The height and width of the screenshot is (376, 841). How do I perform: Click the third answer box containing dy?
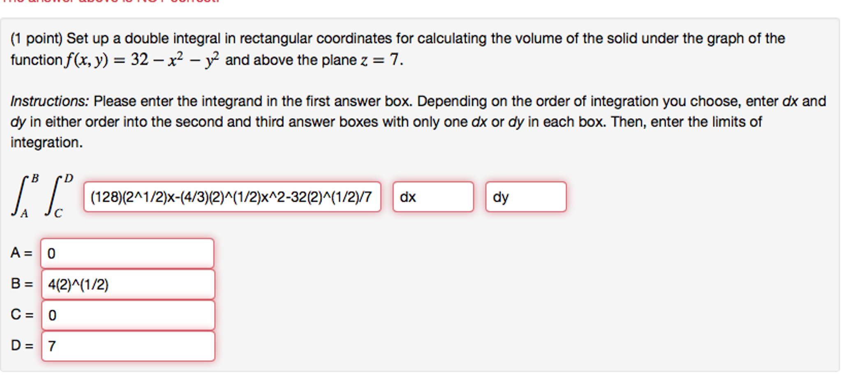tap(526, 197)
